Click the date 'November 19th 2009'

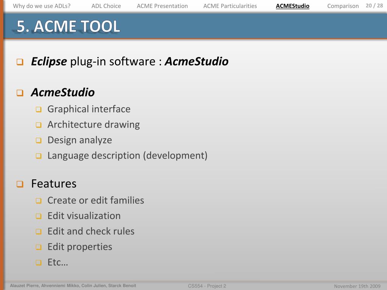(x=357, y=286)
